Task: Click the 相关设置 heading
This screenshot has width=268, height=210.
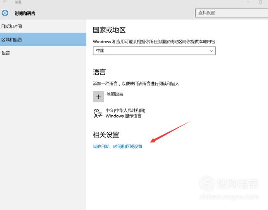Action: (106, 135)
